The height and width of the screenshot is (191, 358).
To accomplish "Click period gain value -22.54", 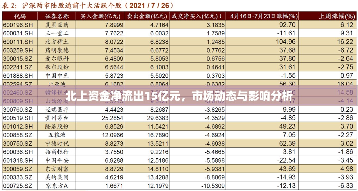I will (x=286, y=161).
